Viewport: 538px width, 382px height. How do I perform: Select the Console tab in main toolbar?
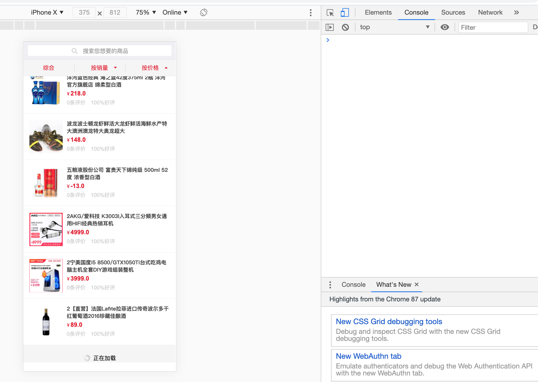416,12
